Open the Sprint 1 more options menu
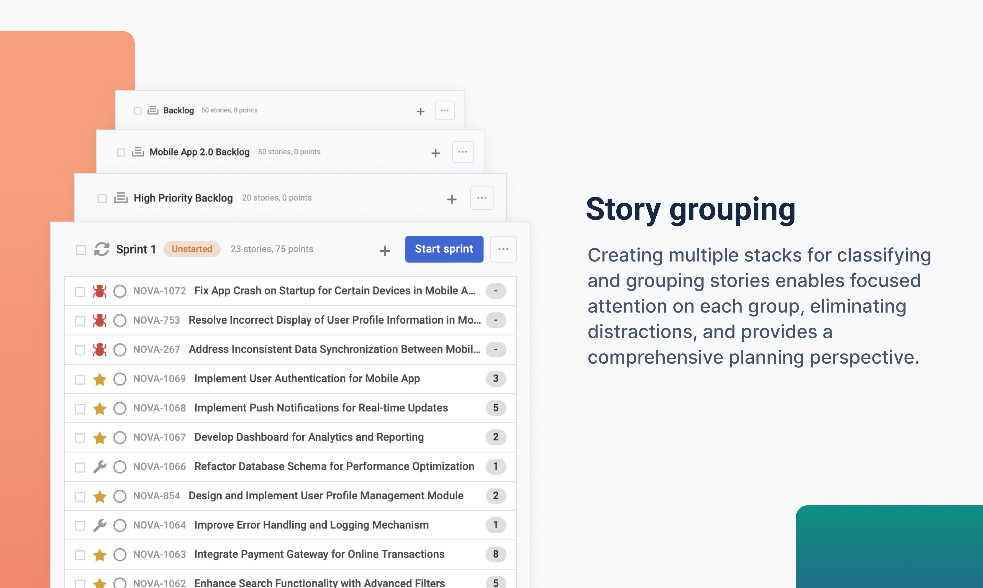 (503, 249)
